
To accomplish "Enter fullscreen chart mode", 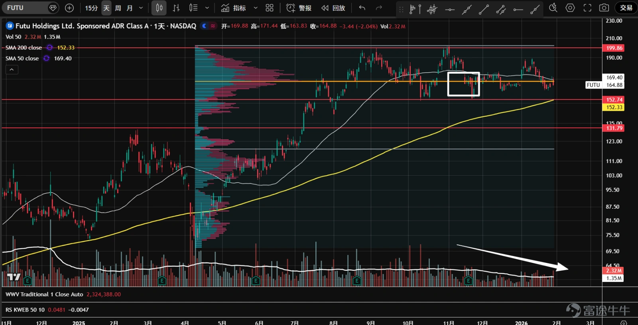I will click(x=587, y=8).
